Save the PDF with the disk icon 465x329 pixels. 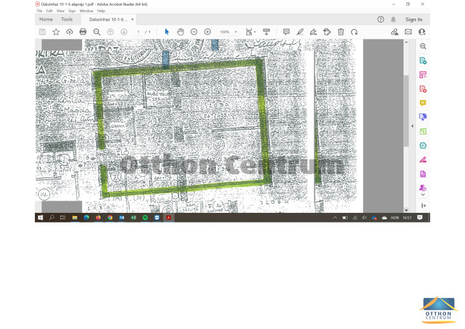tap(43, 32)
